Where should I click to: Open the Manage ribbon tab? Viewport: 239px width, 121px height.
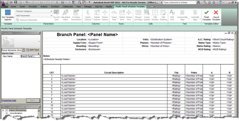(x=88, y=6)
